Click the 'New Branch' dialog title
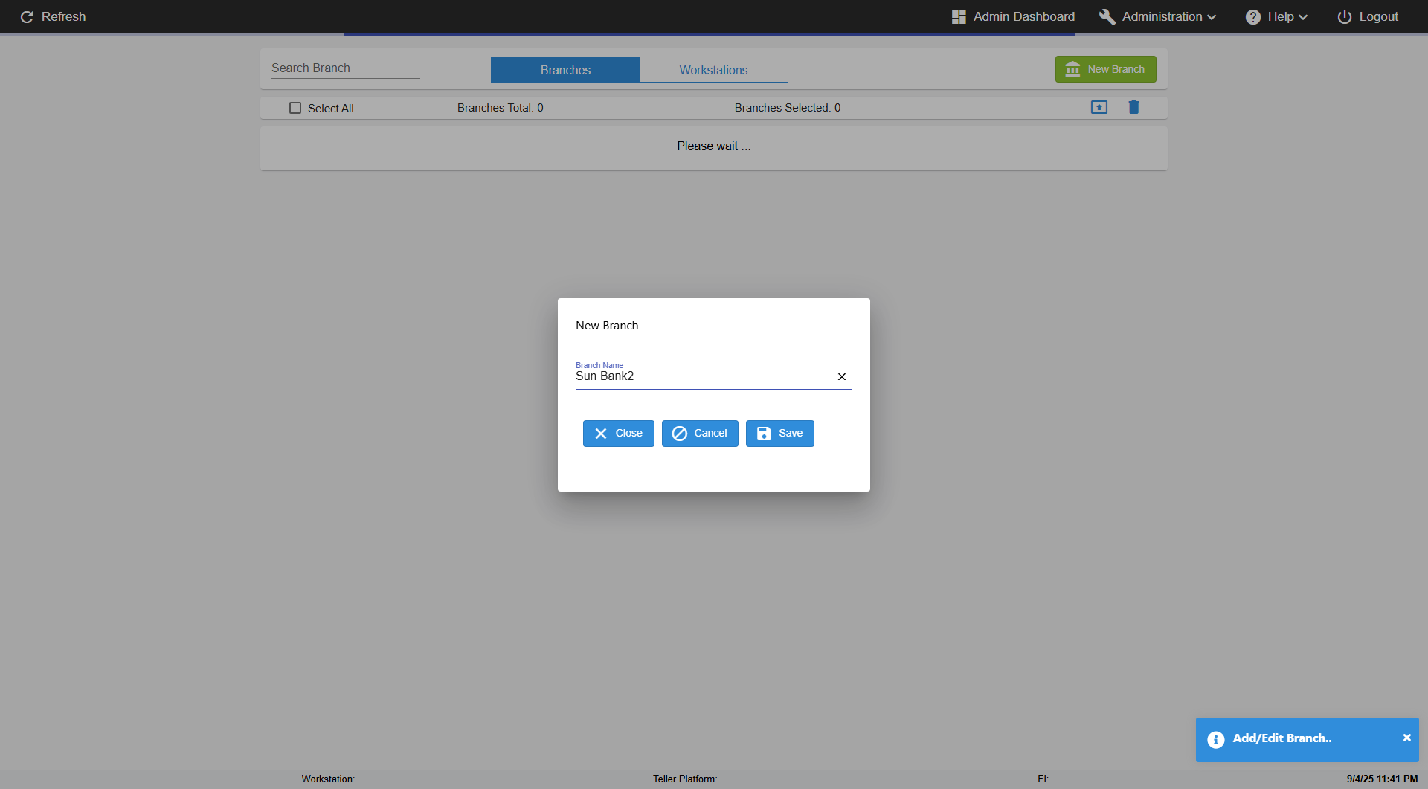 [x=607, y=326]
